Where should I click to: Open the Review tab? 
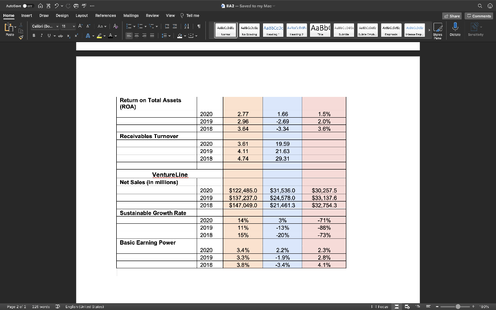[152, 15]
